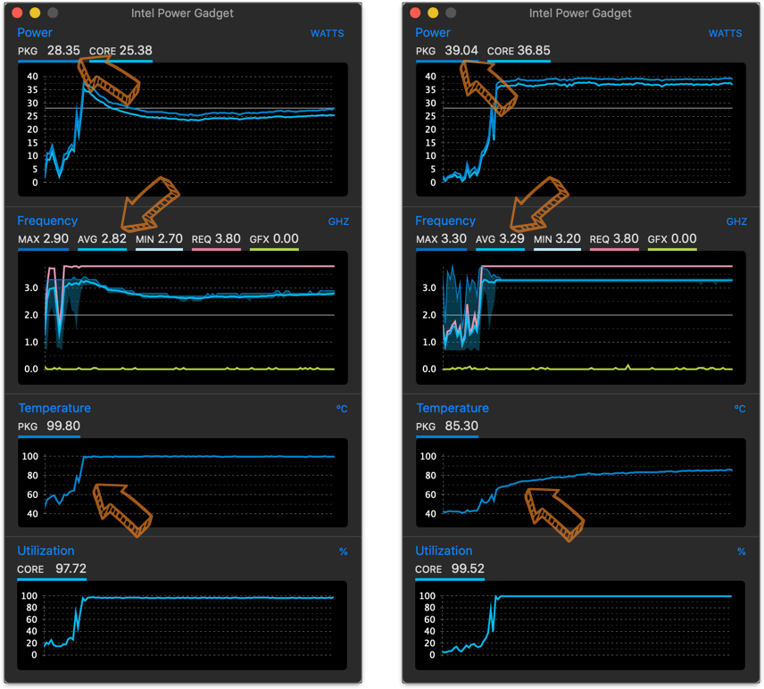
Task: Click GHZ unit label in left window
Action: tap(338, 221)
